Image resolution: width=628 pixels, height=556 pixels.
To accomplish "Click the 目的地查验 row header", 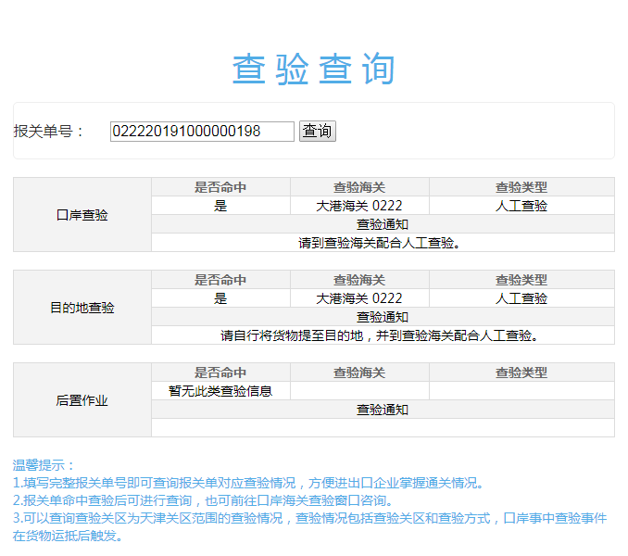I will 82,308.
